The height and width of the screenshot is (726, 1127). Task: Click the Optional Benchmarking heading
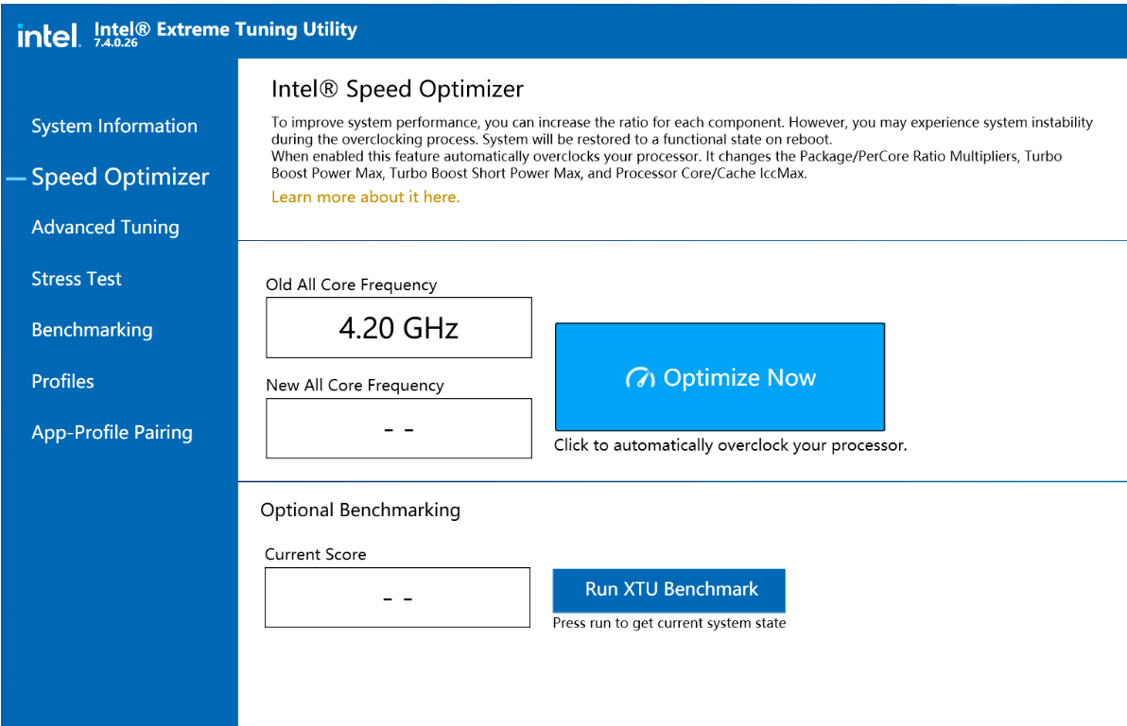click(x=359, y=510)
